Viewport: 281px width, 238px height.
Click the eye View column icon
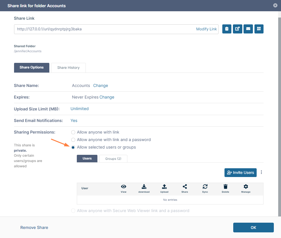tap(123, 187)
